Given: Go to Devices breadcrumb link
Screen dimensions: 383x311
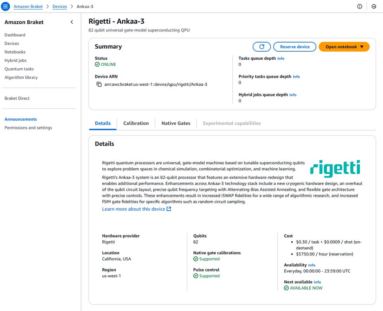Looking at the screenshot, I should tap(60, 7).
